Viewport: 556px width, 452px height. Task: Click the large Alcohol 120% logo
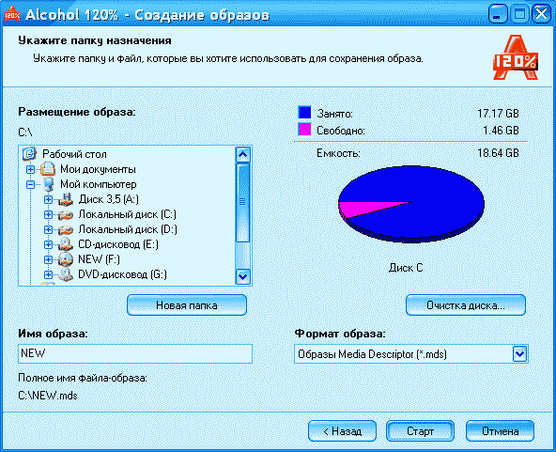[x=516, y=56]
